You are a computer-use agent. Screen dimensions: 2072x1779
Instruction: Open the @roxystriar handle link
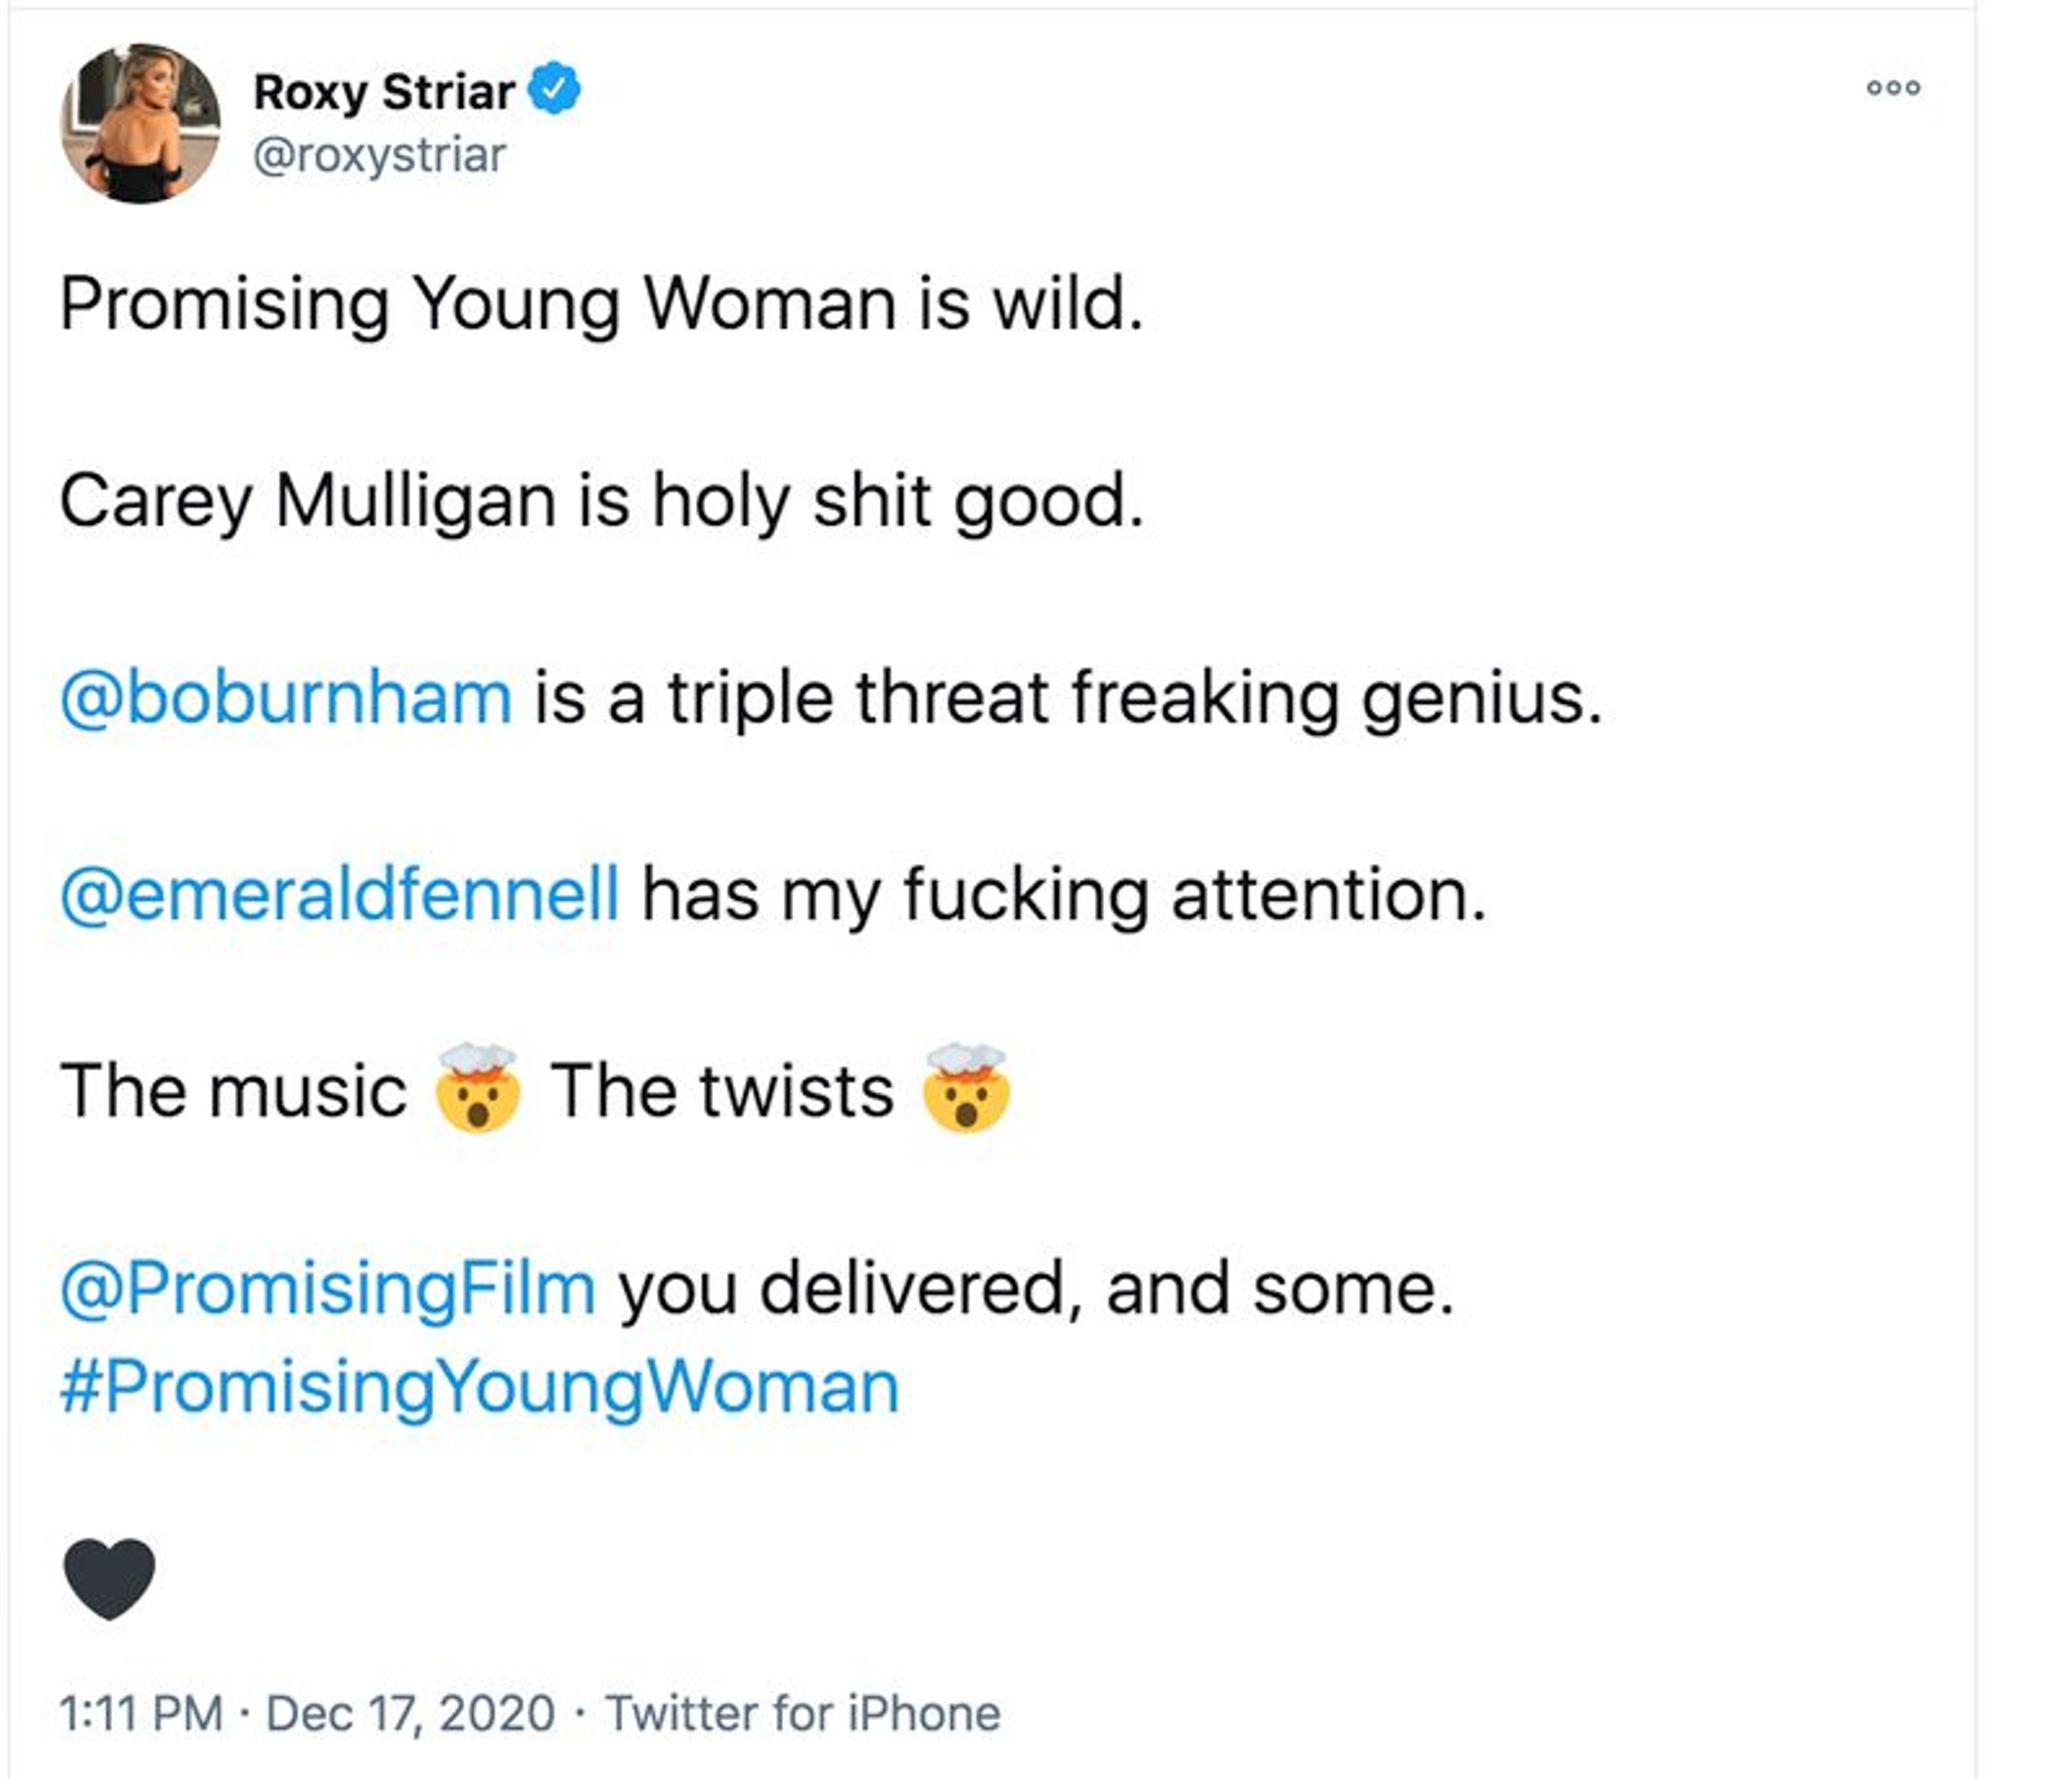point(379,156)
